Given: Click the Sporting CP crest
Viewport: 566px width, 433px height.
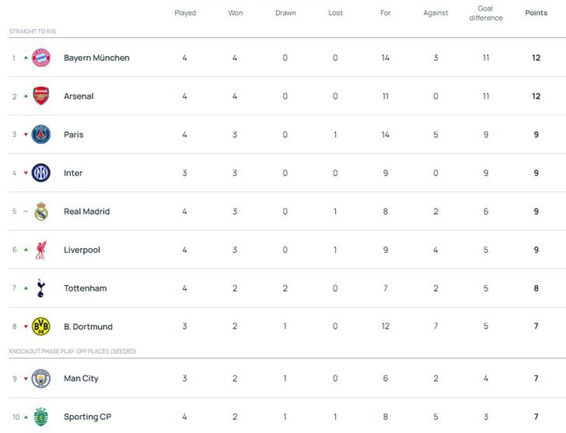Looking at the screenshot, I should (41, 417).
